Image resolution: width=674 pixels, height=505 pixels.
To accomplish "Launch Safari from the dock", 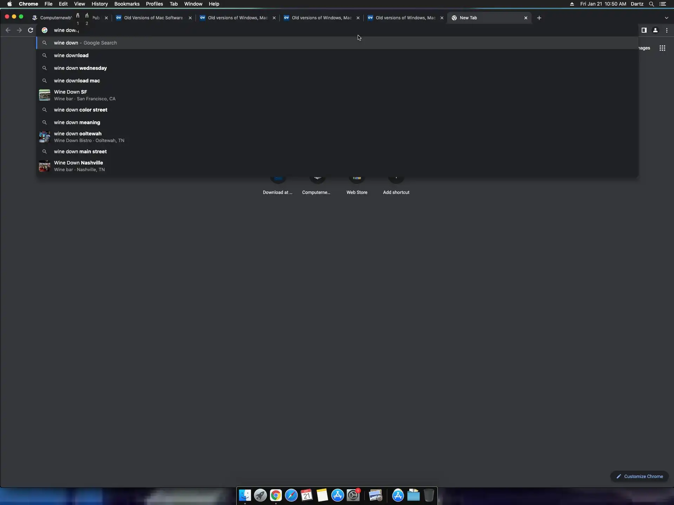I will [291, 496].
